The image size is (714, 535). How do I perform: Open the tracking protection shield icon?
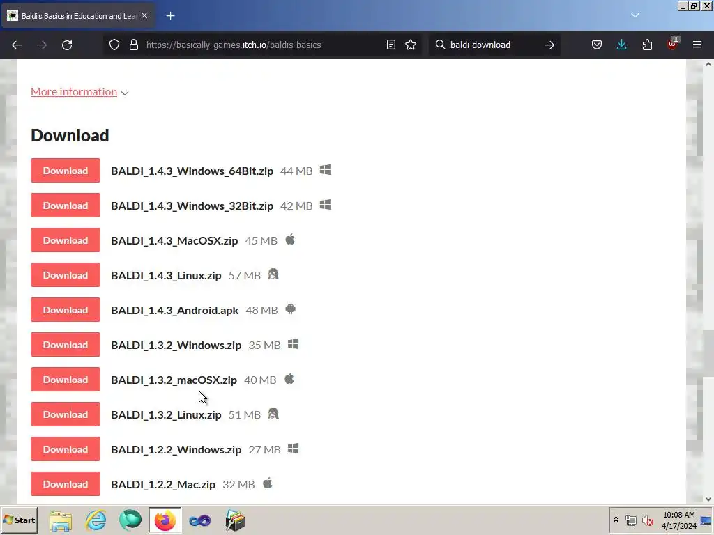pyautogui.click(x=114, y=45)
